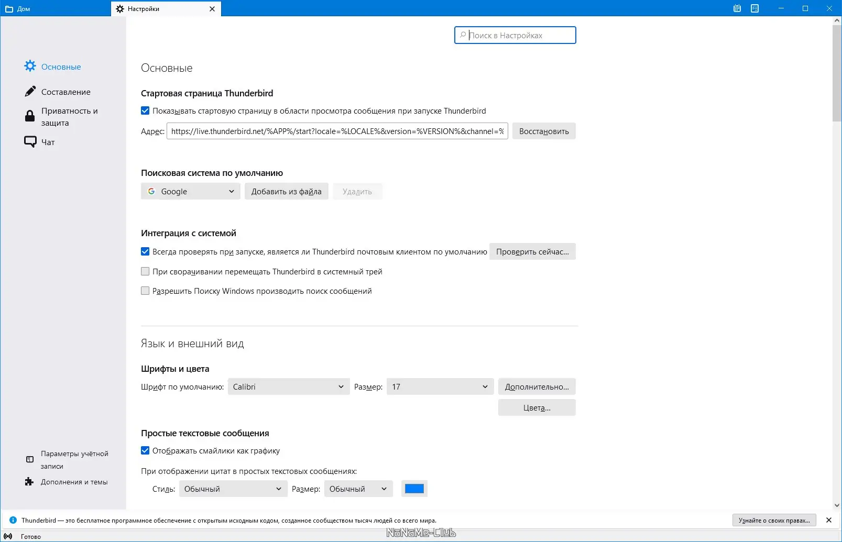Viewport: 842px width, 542px height.
Task: Open Чат settings category
Action: [48, 142]
